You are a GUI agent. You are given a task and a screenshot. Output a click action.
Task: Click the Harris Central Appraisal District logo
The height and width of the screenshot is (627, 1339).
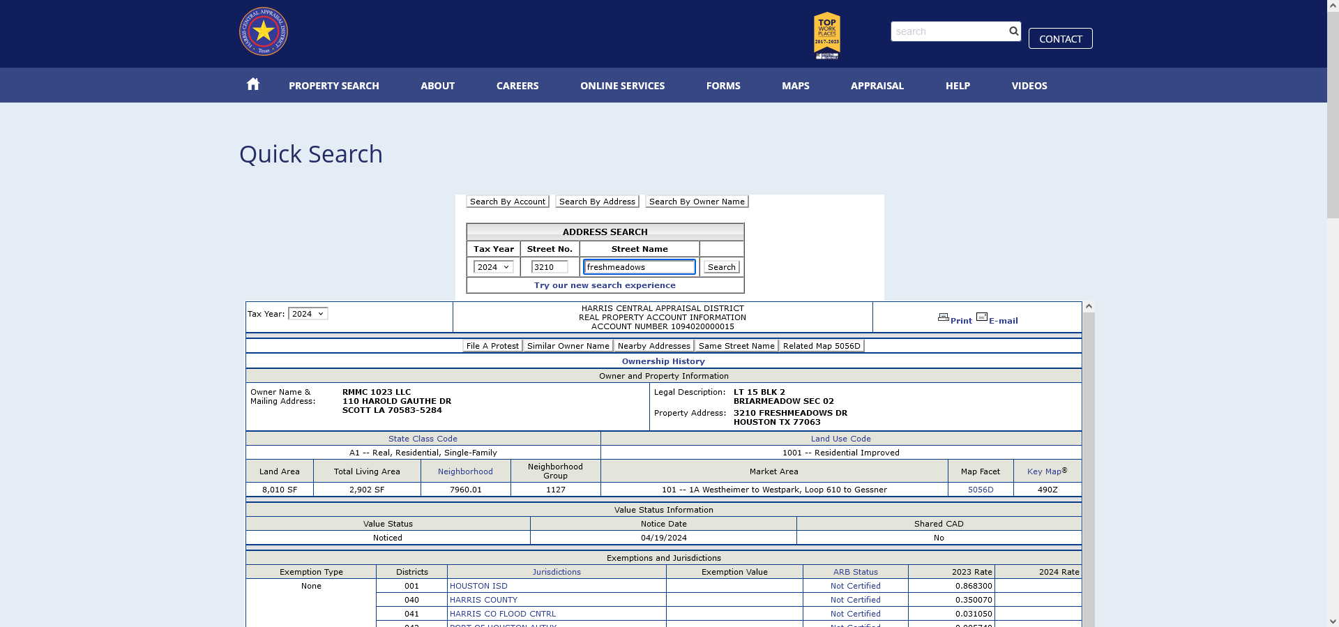264,31
